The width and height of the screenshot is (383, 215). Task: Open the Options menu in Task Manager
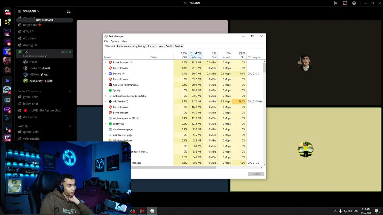tap(115, 42)
